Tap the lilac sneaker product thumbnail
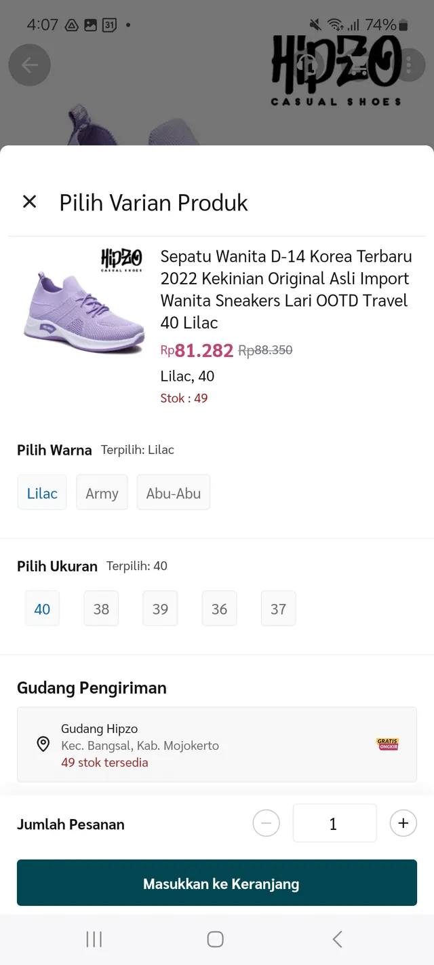Screen dimensions: 434x965 pos(82,302)
